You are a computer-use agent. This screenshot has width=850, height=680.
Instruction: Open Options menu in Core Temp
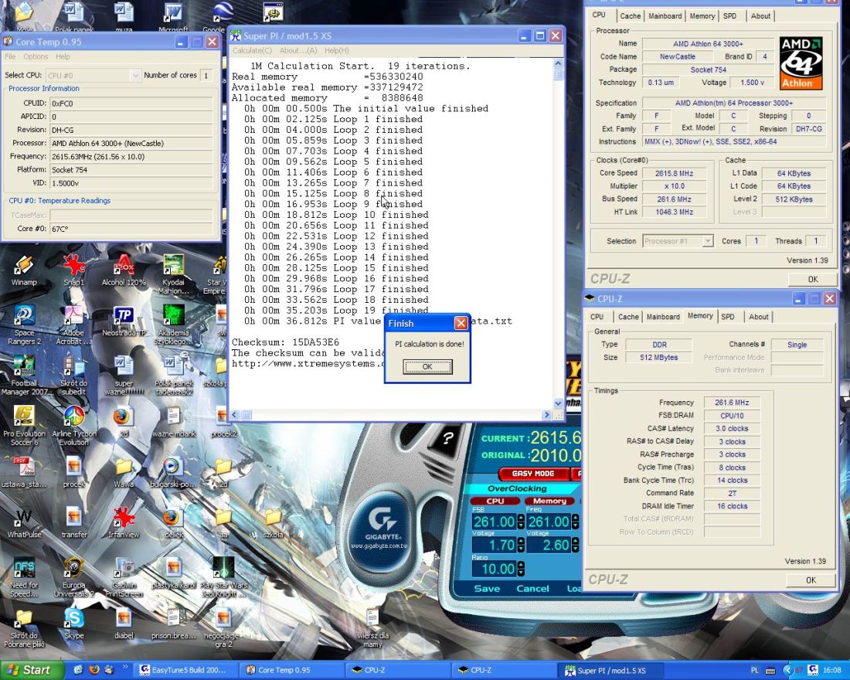click(36, 56)
